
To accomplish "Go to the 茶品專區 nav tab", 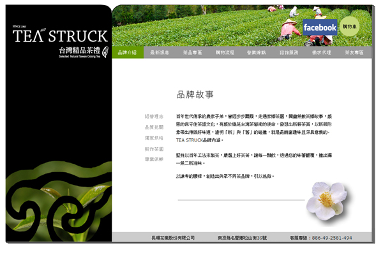I will pyautogui.click(x=193, y=52).
